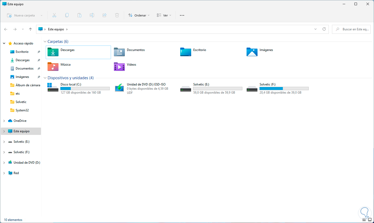
Task: Open the Nueva carpeta dropdown arrow
Action: point(42,15)
